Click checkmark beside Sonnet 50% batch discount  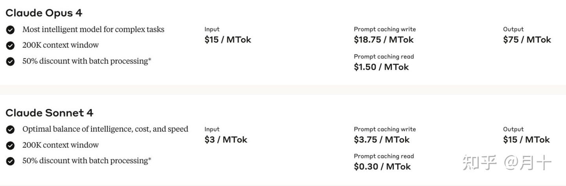11,161
